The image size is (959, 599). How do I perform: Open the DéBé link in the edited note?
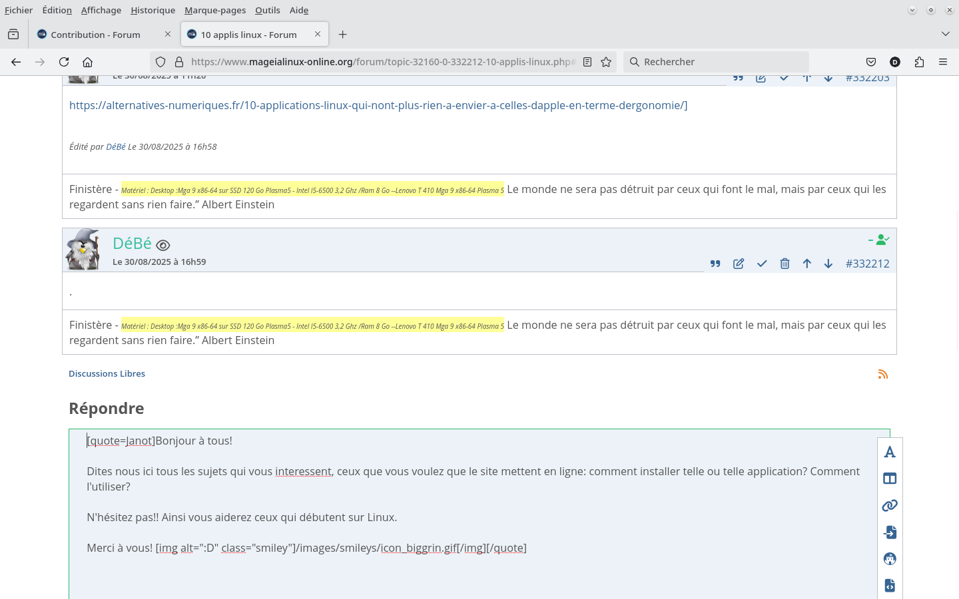116,146
